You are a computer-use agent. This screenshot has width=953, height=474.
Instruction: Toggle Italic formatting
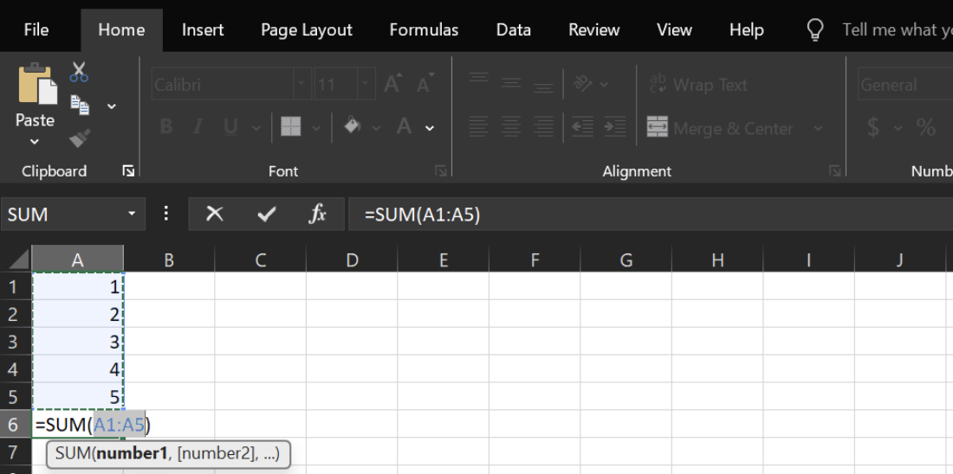[198, 127]
